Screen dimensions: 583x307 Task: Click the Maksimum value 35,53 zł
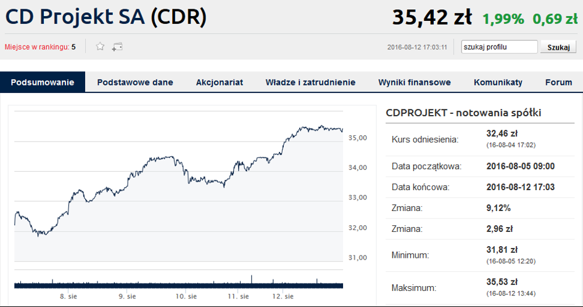coord(502,282)
